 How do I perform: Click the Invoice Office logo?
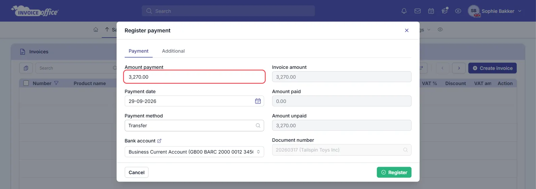[x=35, y=11]
